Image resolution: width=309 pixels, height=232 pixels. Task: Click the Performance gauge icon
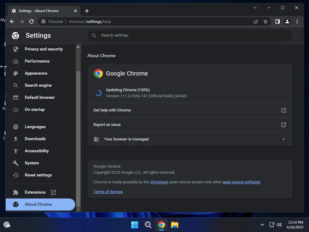(16, 61)
